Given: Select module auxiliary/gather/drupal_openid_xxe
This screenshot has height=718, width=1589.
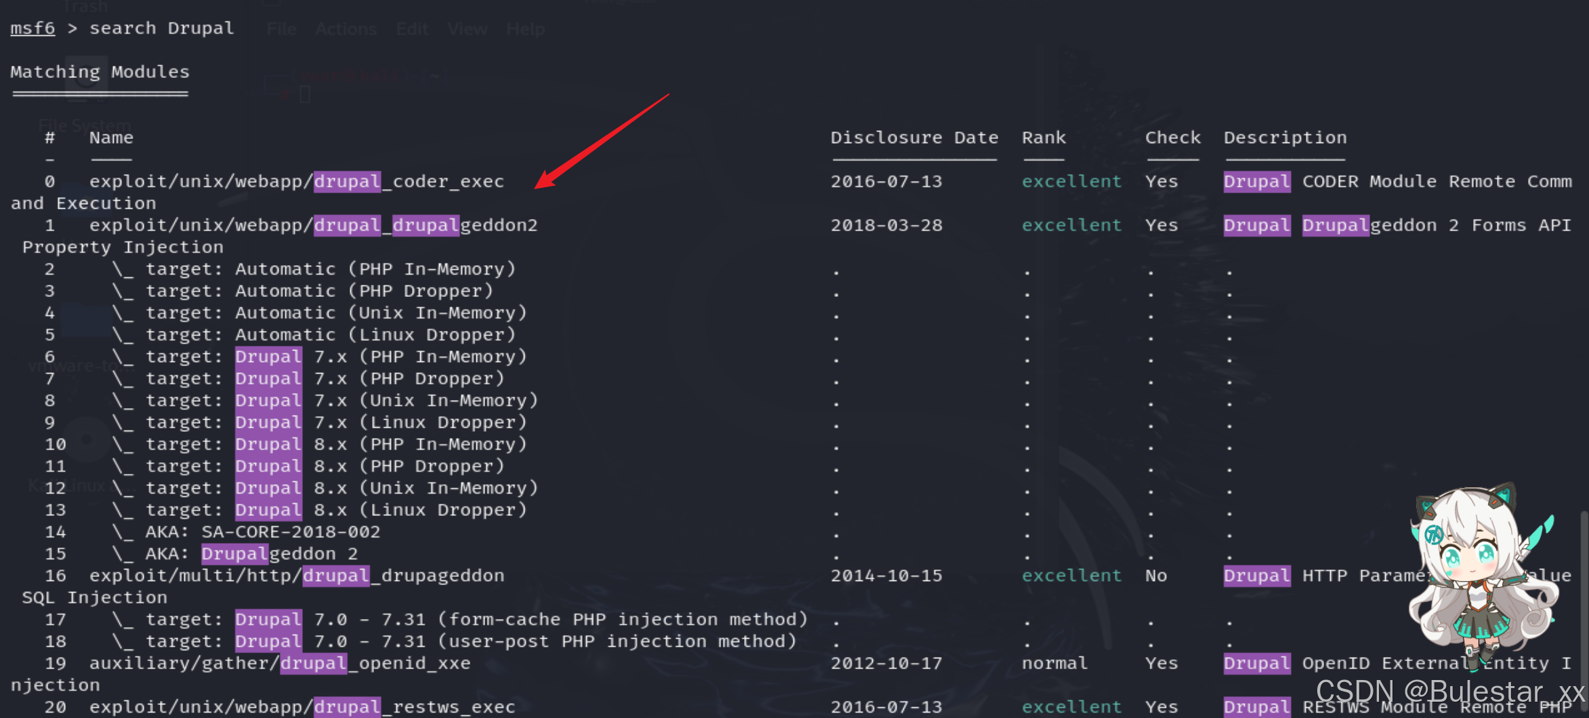Looking at the screenshot, I should [280, 663].
